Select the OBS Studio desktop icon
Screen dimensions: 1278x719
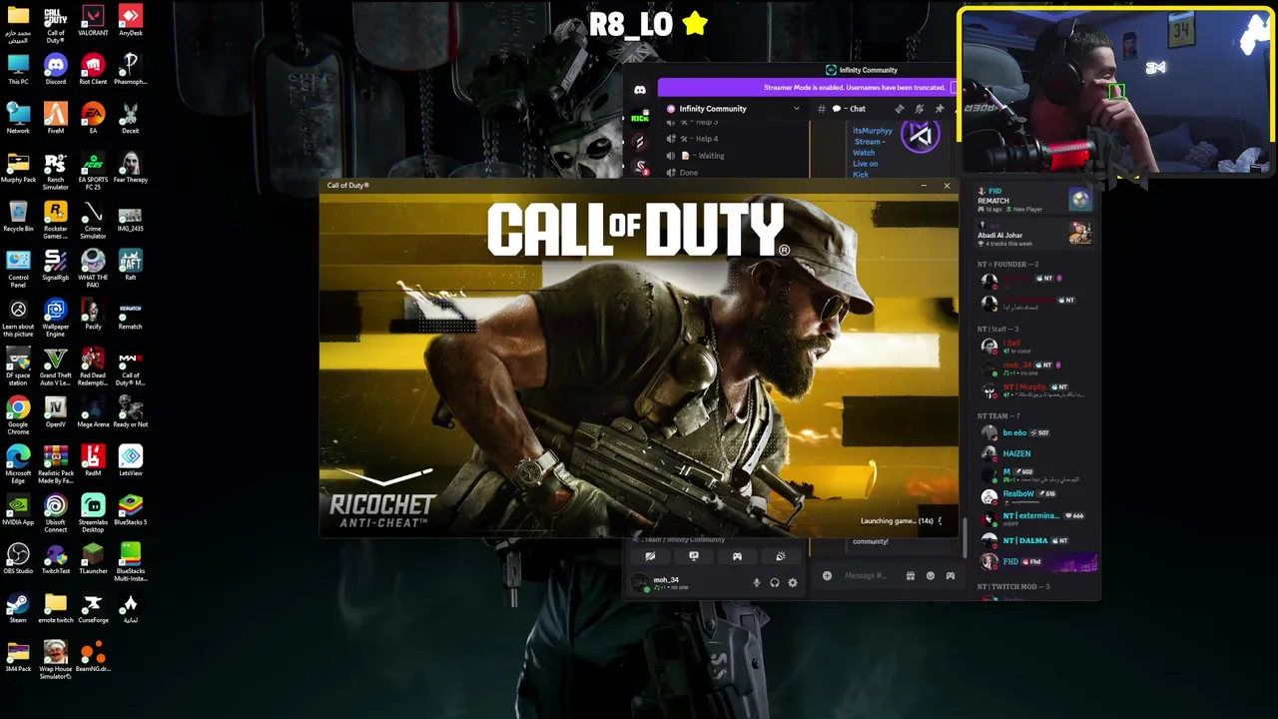click(x=18, y=559)
